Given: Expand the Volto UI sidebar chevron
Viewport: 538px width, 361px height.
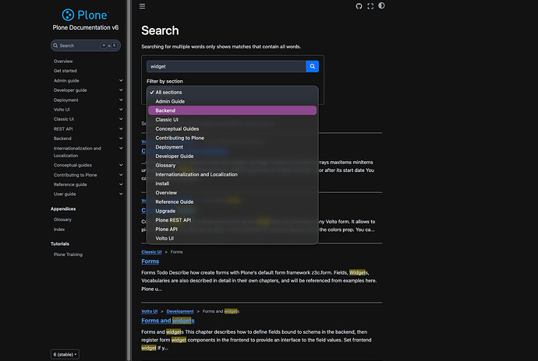Looking at the screenshot, I should [x=121, y=110].
